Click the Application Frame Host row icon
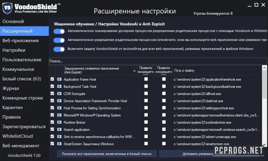 (x=59, y=79)
